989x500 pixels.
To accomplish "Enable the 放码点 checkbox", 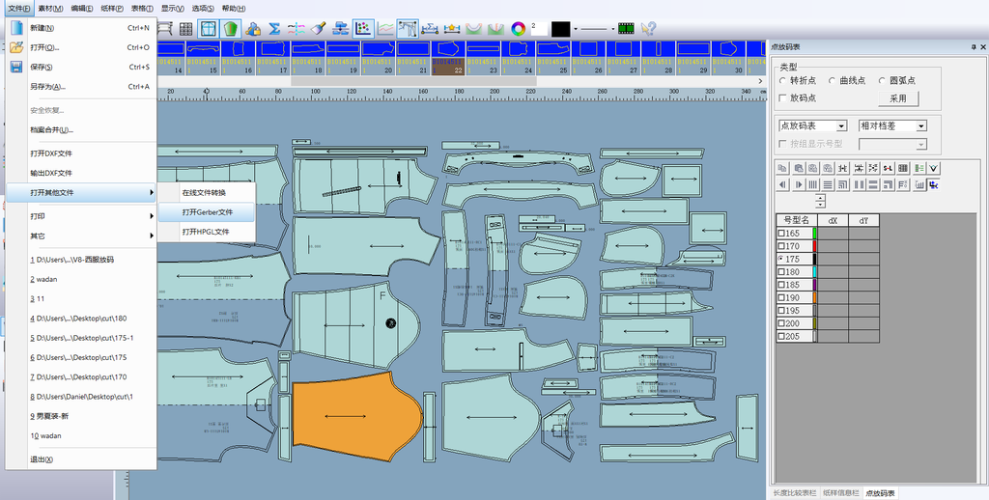I will 783,97.
